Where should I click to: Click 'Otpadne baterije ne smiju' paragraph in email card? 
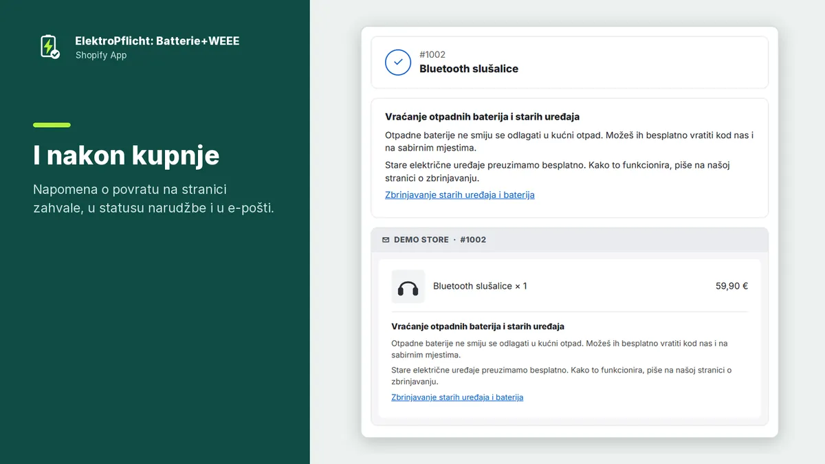pos(559,349)
